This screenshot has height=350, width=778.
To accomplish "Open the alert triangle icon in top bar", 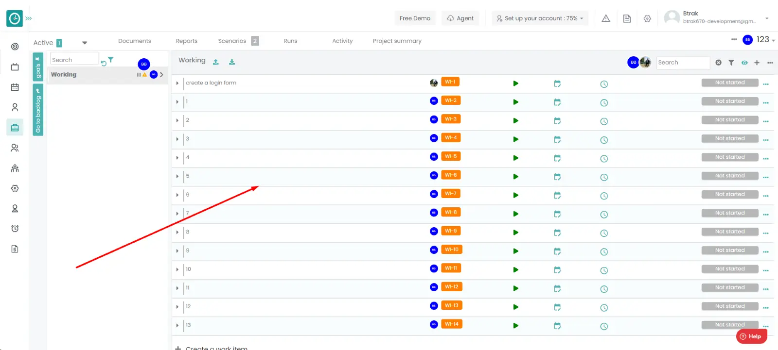I will coord(606,18).
